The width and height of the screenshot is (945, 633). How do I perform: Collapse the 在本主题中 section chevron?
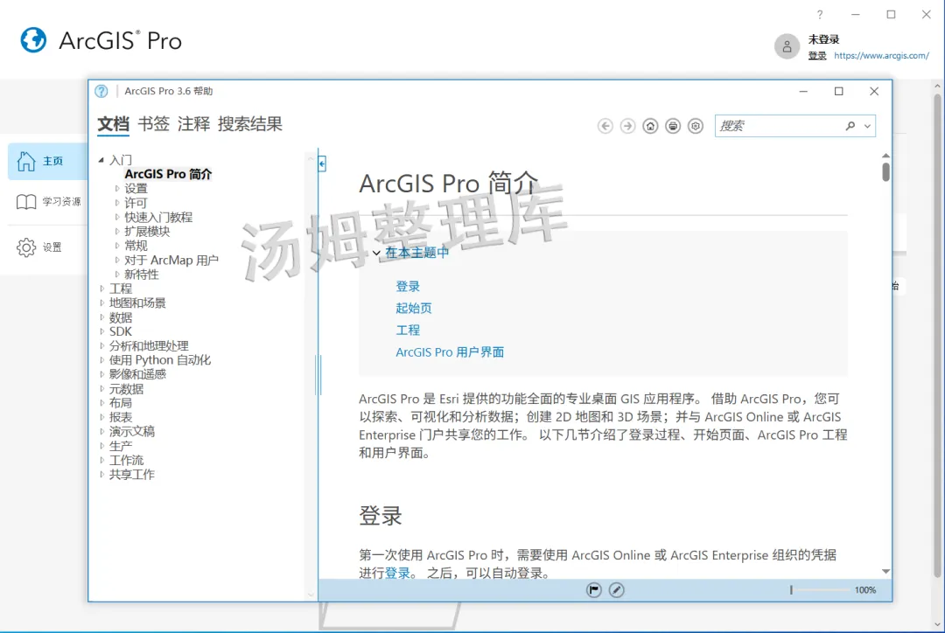(x=376, y=253)
